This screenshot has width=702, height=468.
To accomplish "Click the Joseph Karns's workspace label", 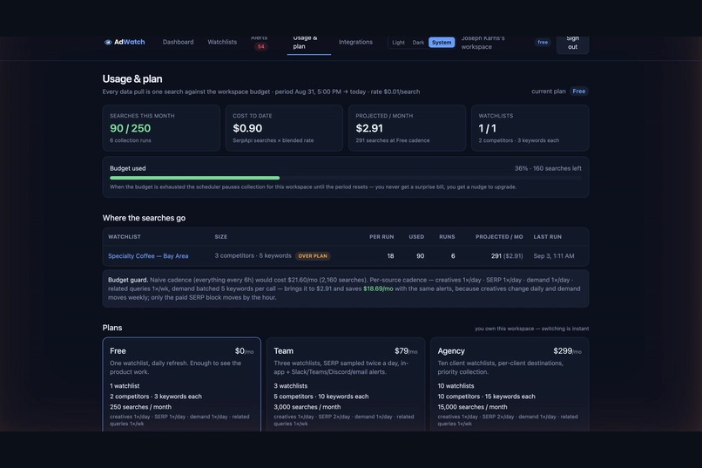I will point(483,43).
